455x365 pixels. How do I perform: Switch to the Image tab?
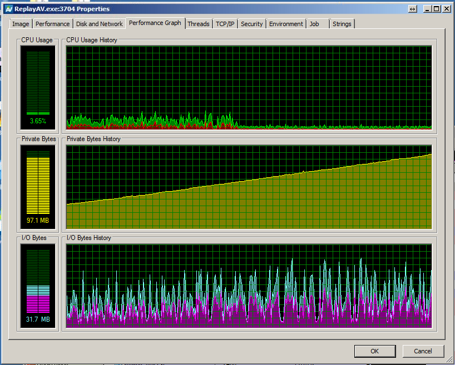pos(21,24)
